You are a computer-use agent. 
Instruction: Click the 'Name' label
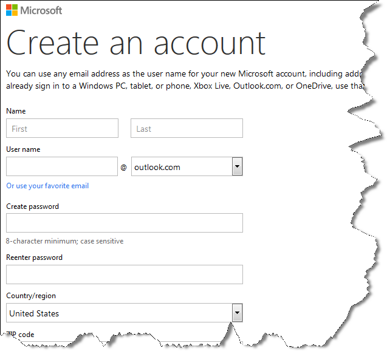coord(16,111)
